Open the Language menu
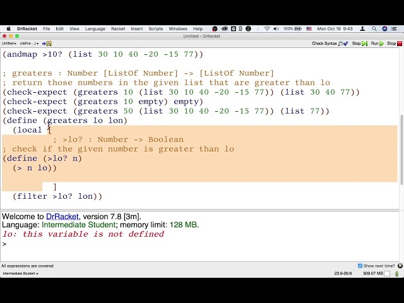Image resolution: width=404 pixels, height=303 pixels. (95, 28)
